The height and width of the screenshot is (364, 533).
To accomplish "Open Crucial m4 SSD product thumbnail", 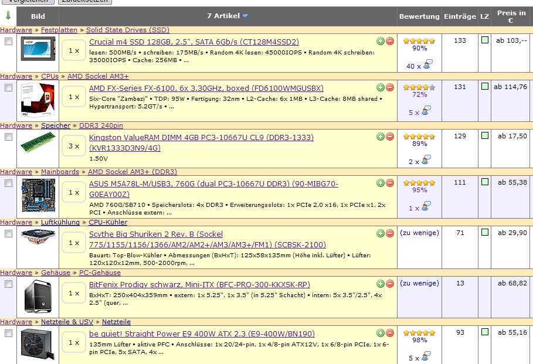I will pyautogui.click(x=38, y=49).
